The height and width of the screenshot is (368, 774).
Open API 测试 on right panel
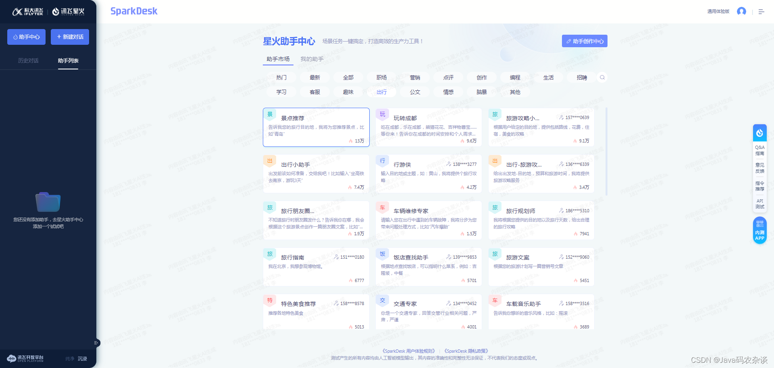(x=760, y=204)
